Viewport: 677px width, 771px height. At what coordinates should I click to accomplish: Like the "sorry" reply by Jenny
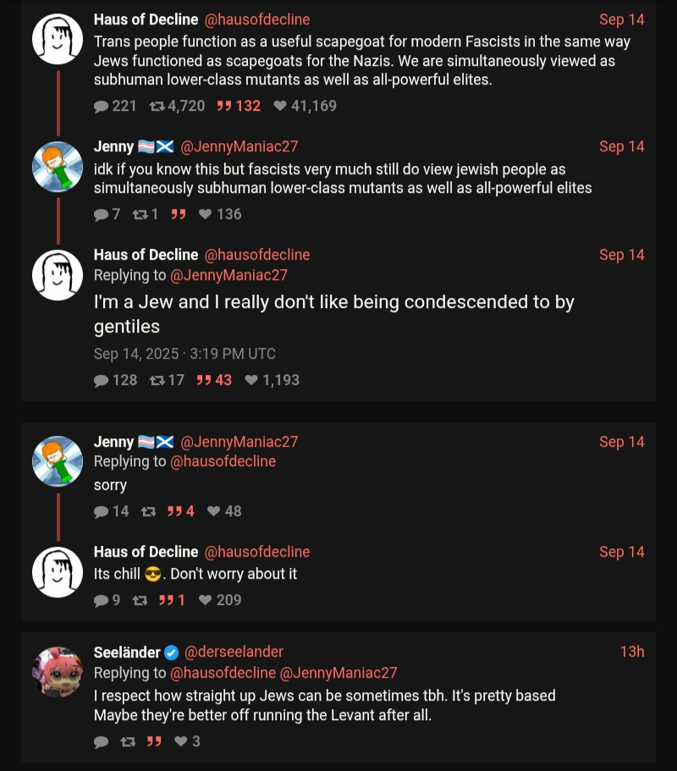[x=214, y=512]
